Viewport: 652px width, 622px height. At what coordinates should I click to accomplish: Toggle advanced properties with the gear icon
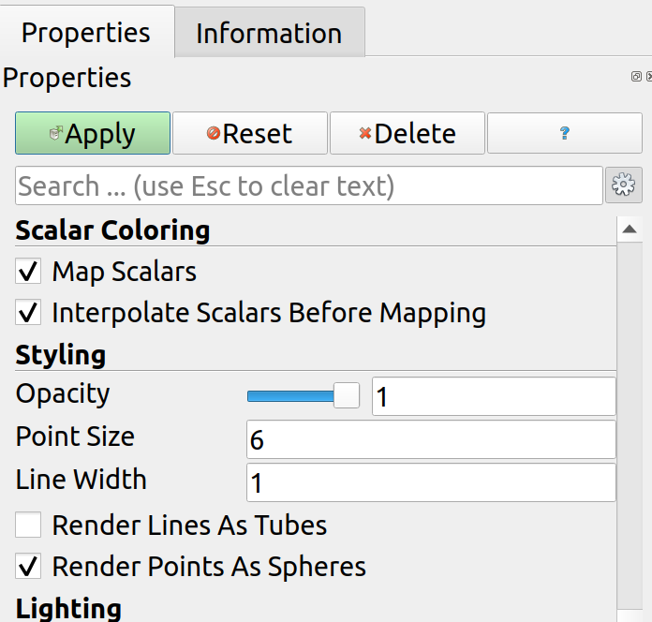point(623,185)
